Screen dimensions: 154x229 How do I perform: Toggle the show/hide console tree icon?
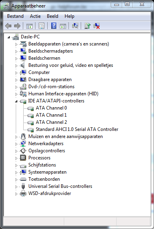point(30,26)
